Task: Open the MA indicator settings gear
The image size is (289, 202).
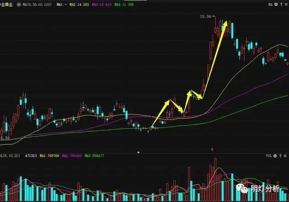Action: [276, 4]
